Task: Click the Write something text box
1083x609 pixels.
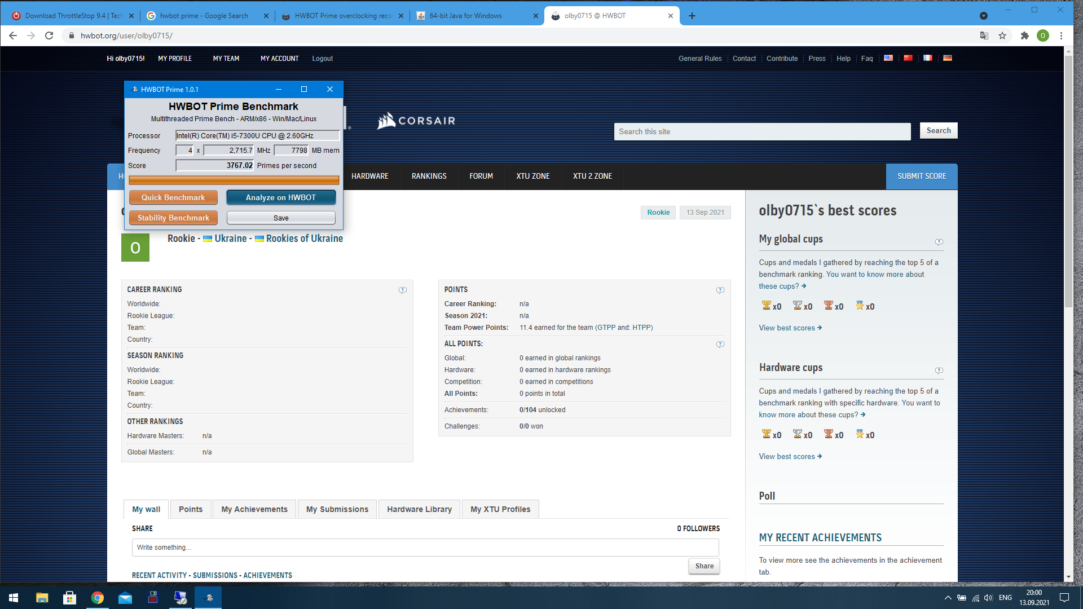Action: [x=425, y=548]
